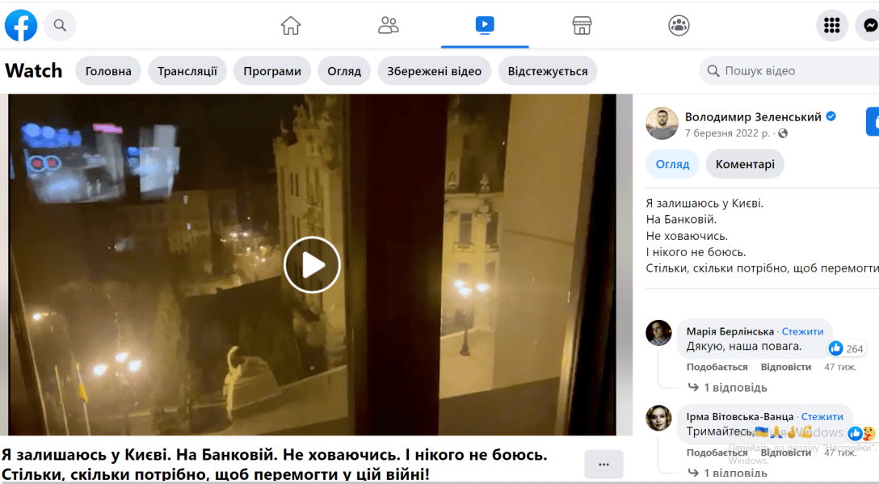This screenshot has height=484, width=879.
Task: Open the Messenger icon
Action: click(x=869, y=26)
